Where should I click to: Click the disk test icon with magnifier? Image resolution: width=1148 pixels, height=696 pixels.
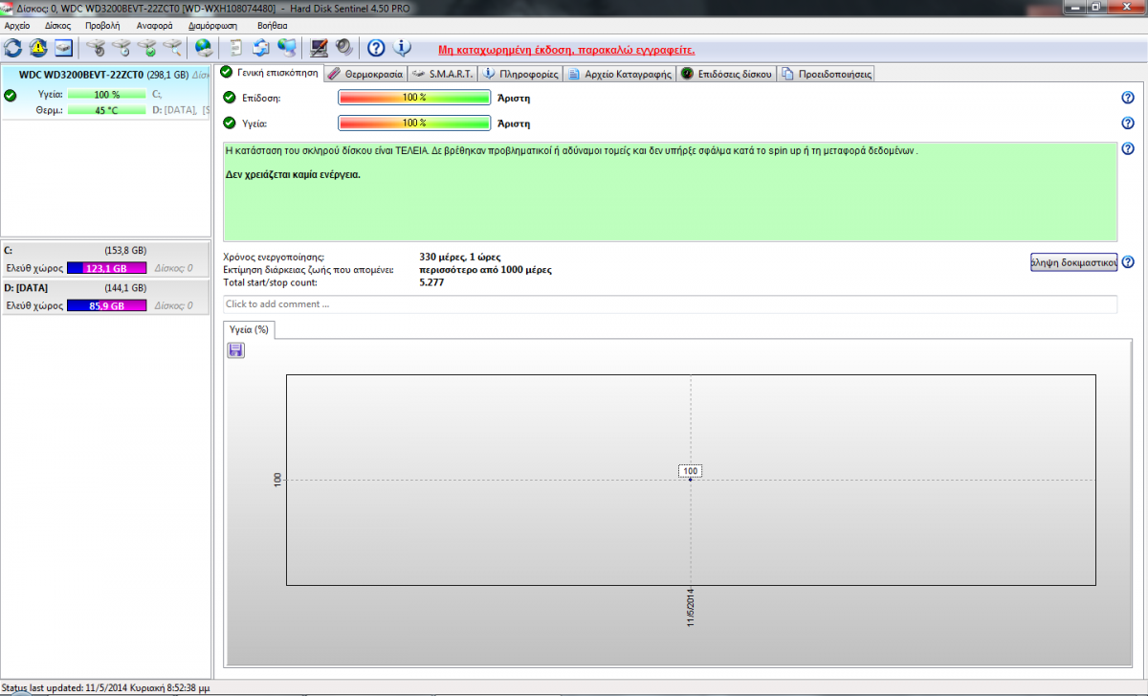[171, 47]
